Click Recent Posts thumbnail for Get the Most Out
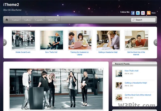This screenshot has height=111, width=161. (119, 98)
